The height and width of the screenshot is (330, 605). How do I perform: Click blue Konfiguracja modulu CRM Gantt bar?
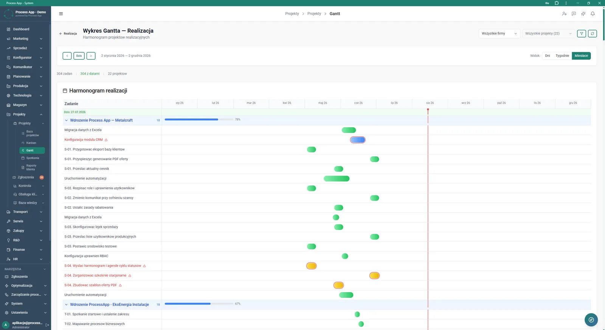(358, 140)
